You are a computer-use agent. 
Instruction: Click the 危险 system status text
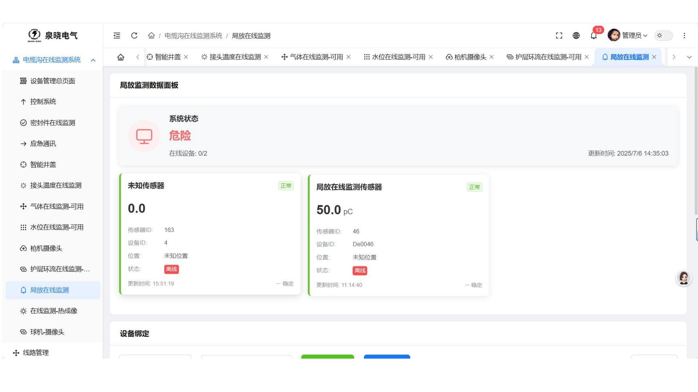180,136
